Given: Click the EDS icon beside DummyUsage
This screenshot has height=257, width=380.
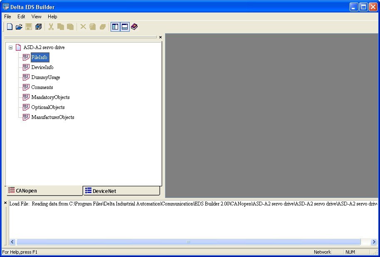Looking at the screenshot, I should click(26, 77).
